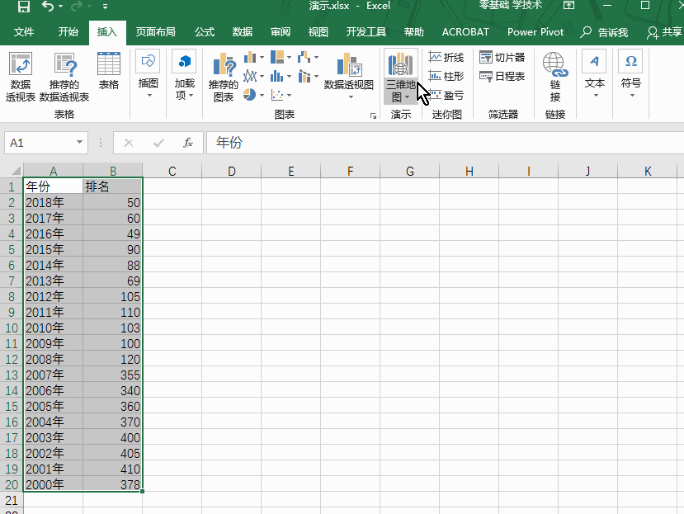Select row 10 header

coord(12,328)
